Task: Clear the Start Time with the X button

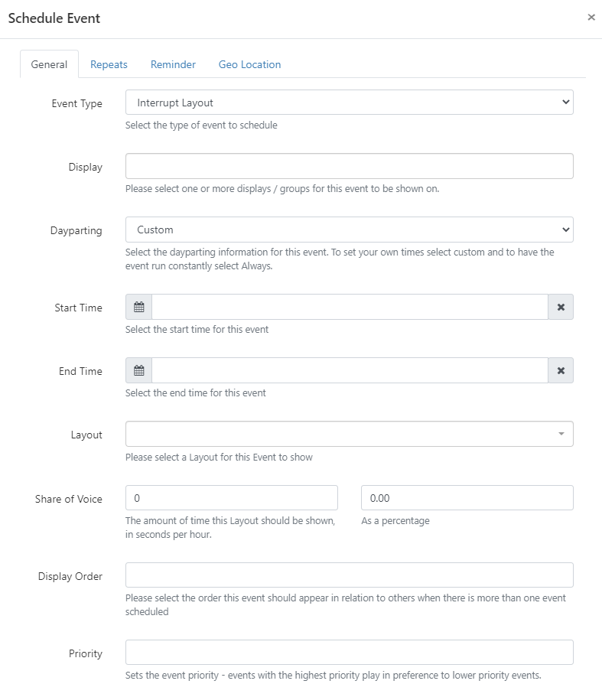Action: [561, 307]
